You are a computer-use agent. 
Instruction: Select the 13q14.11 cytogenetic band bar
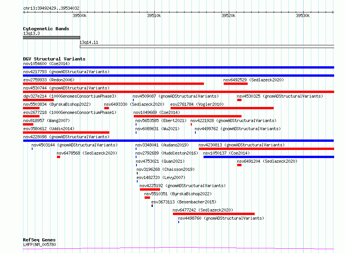207,46
